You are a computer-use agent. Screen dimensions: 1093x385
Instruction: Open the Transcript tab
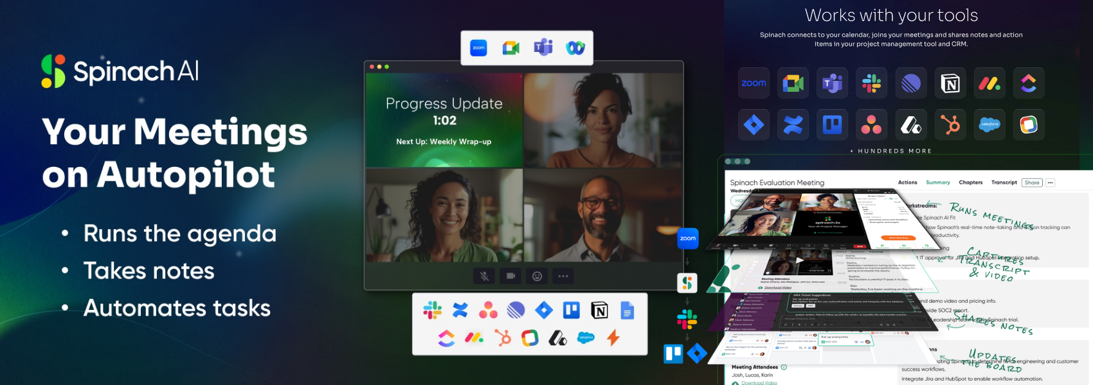click(1004, 183)
